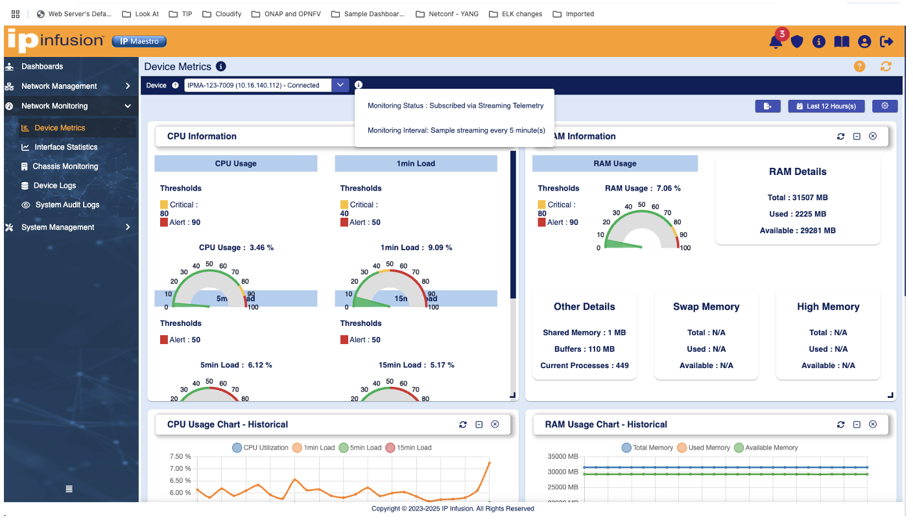Refresh CPU Usage Chart - Historical panel
The image size is (913, 521).
[x=462, y=424]
